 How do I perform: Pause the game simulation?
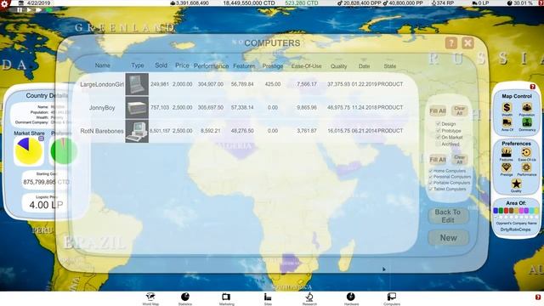tap(20, 10)
